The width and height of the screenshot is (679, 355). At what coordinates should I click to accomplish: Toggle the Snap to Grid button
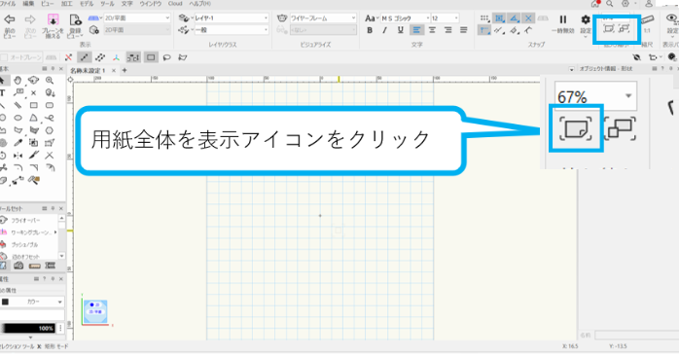pos(484,18)
